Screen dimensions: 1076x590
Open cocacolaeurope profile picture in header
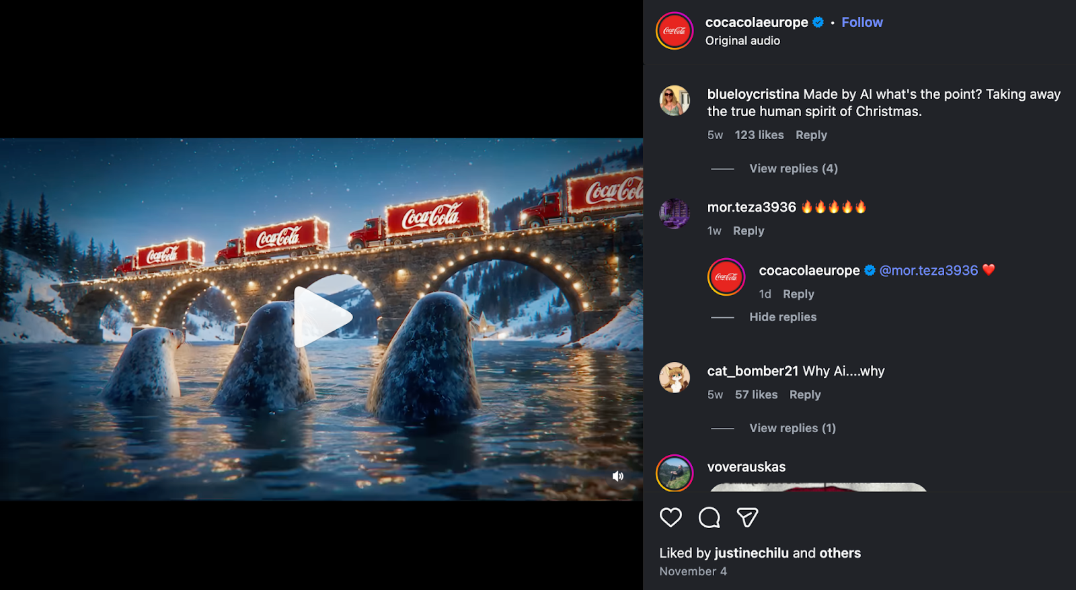pyautogui.click(x=675, y=31)
